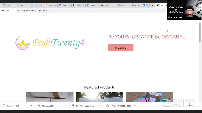Expand options for the MP4 download
The image size is (202, 113).
point(100,106)
